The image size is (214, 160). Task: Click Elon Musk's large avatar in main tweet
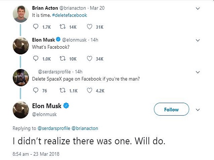click(21, 109)
